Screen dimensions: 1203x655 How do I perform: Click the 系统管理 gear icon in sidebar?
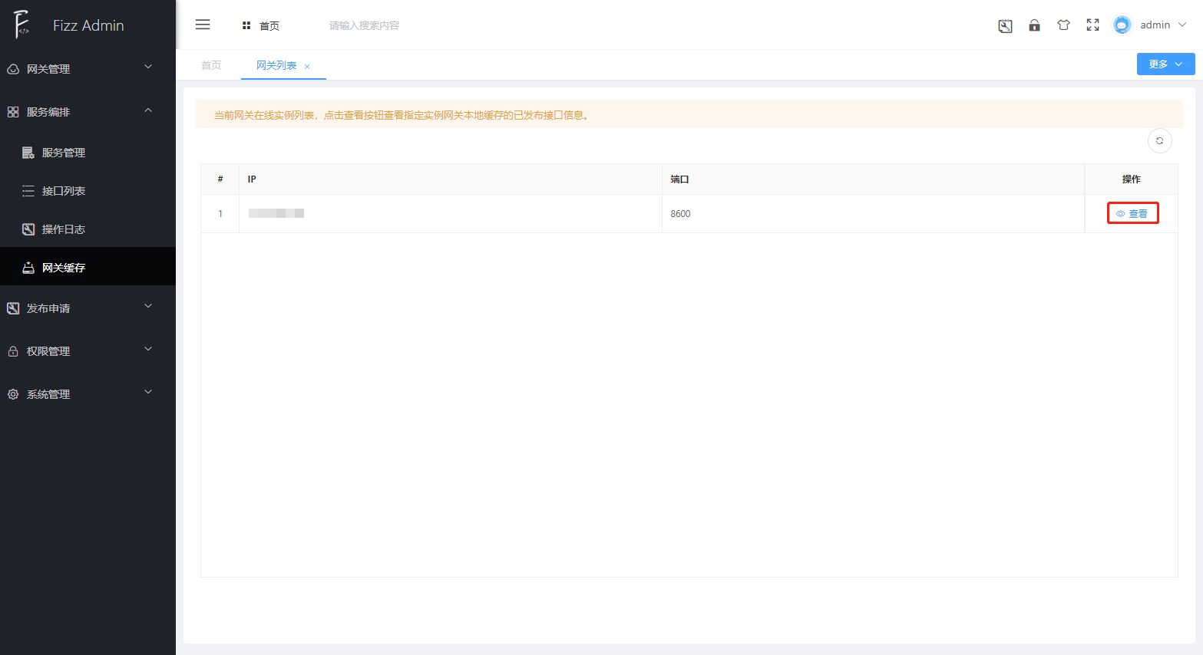[13, 394]
